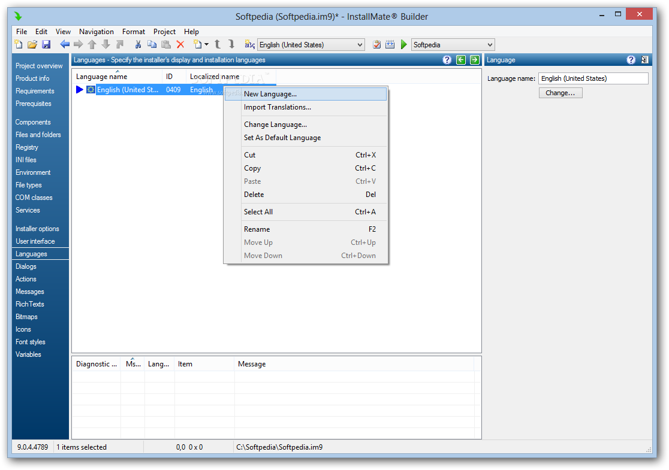Screen dimensions: 669x470
Task: Open the English (United States) toolbar dropdown
Action: 312,45
